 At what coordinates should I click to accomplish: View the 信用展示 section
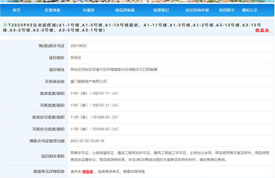tap(227, 10)
